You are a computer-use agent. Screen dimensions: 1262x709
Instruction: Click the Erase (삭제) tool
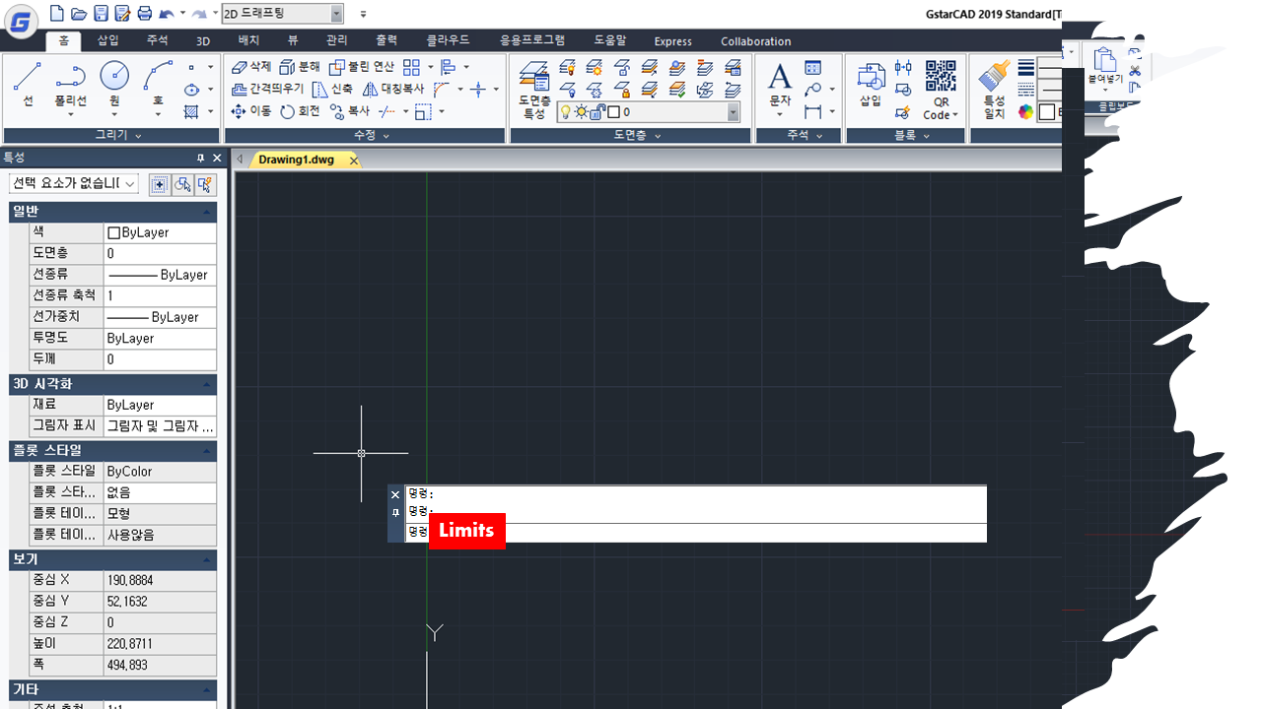point(250,67)
